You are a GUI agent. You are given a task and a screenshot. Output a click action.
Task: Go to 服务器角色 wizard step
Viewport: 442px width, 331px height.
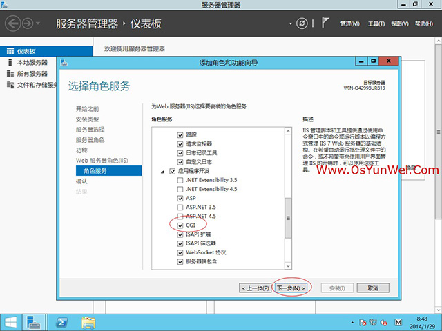tap(90, 140)
